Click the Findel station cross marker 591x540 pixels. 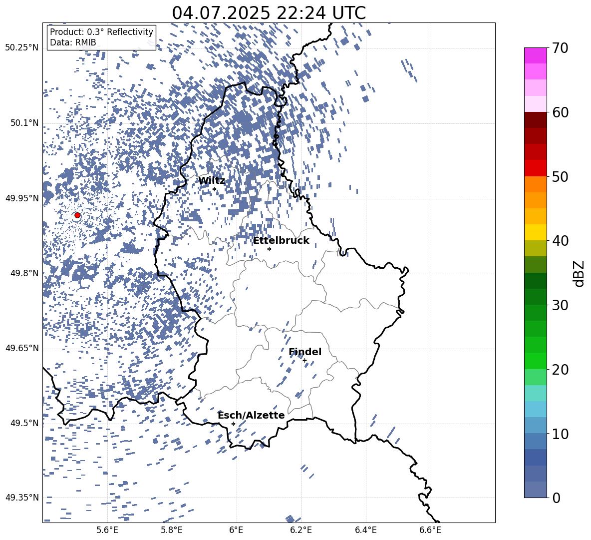[304, 361]
